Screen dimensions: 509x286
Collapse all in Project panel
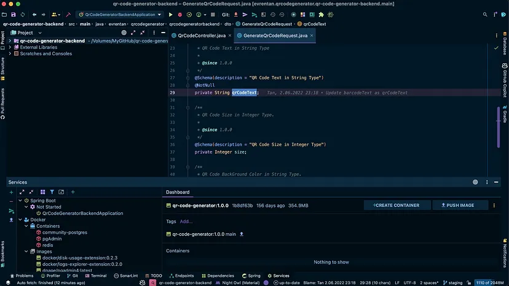tap(142, 33)
